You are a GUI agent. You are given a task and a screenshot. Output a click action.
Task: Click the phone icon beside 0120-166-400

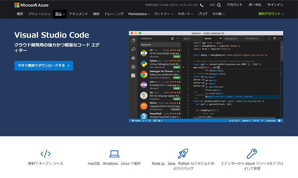(x=202, y=5)
